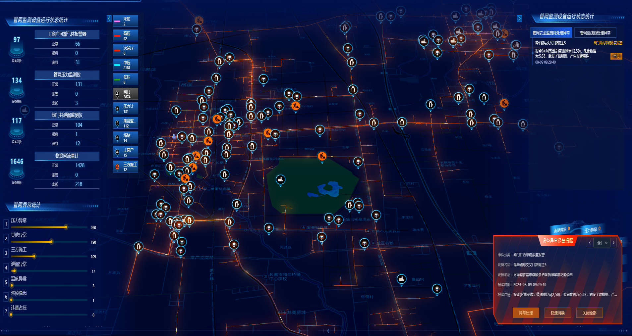The width and height of the screenshot is (632, 336).
Task: Open the 管网压力监测仪 section header
Action: (67, 75)
